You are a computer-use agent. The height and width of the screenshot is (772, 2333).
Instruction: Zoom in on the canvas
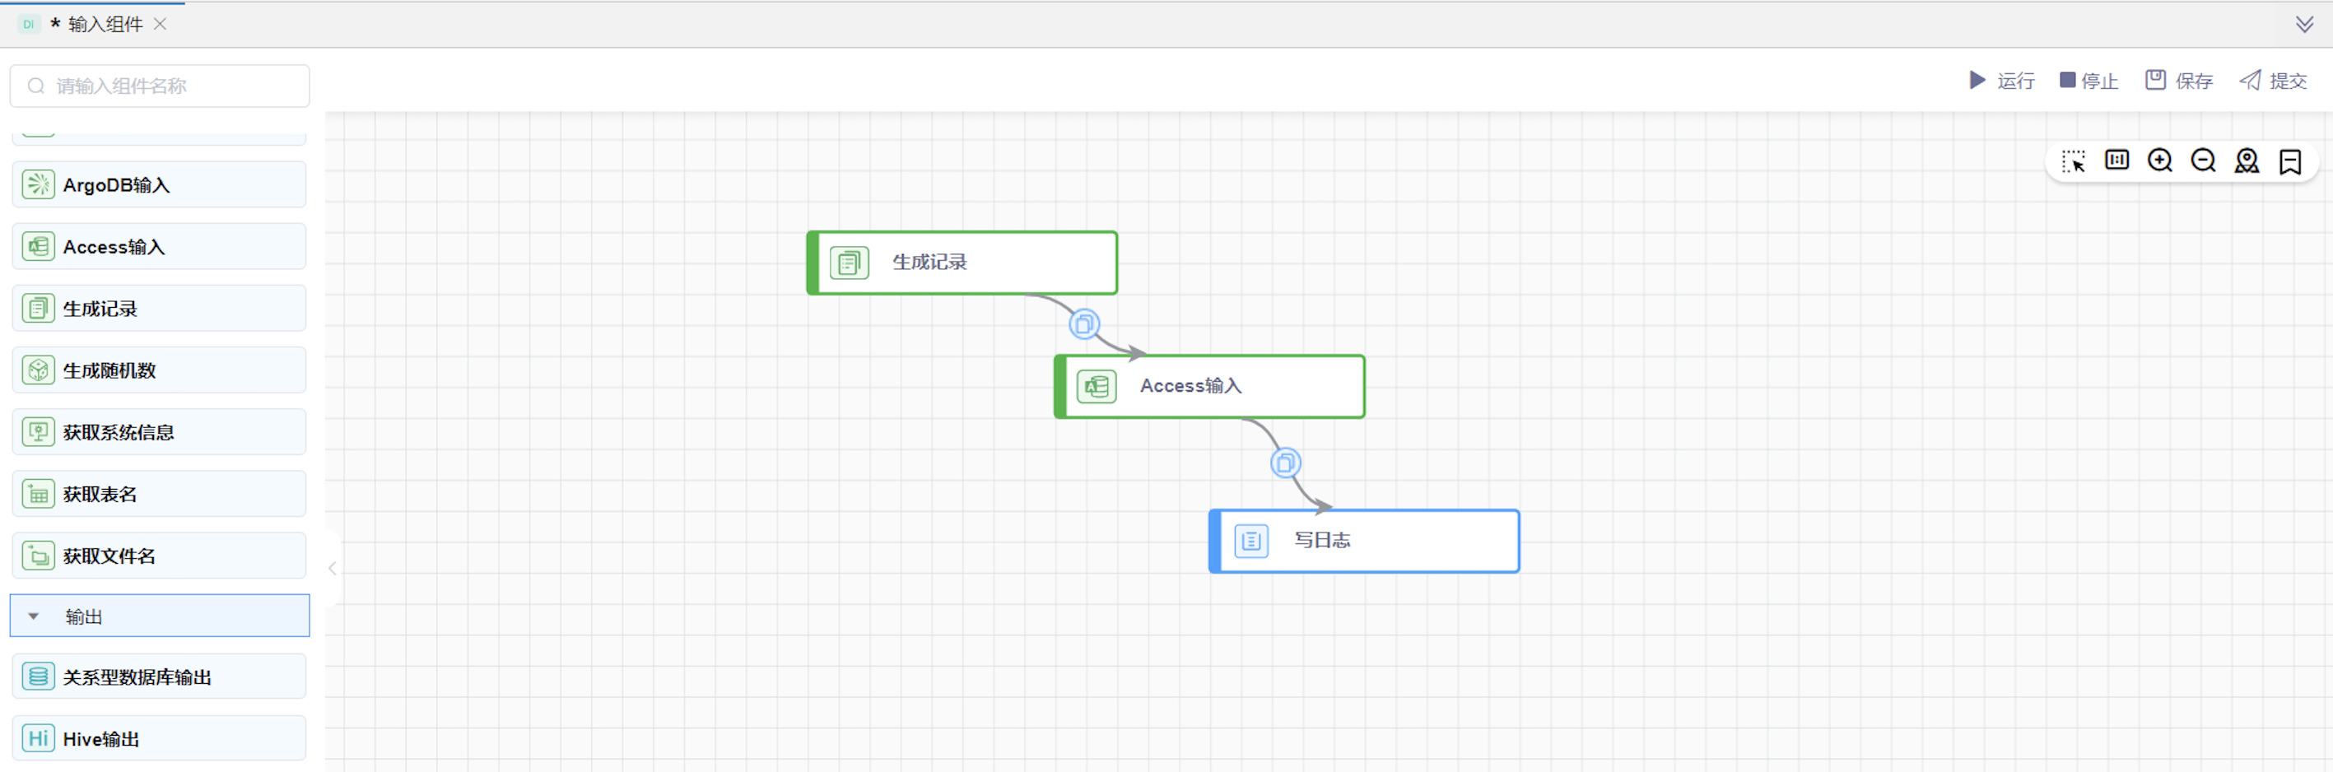tap(2160, 161)
